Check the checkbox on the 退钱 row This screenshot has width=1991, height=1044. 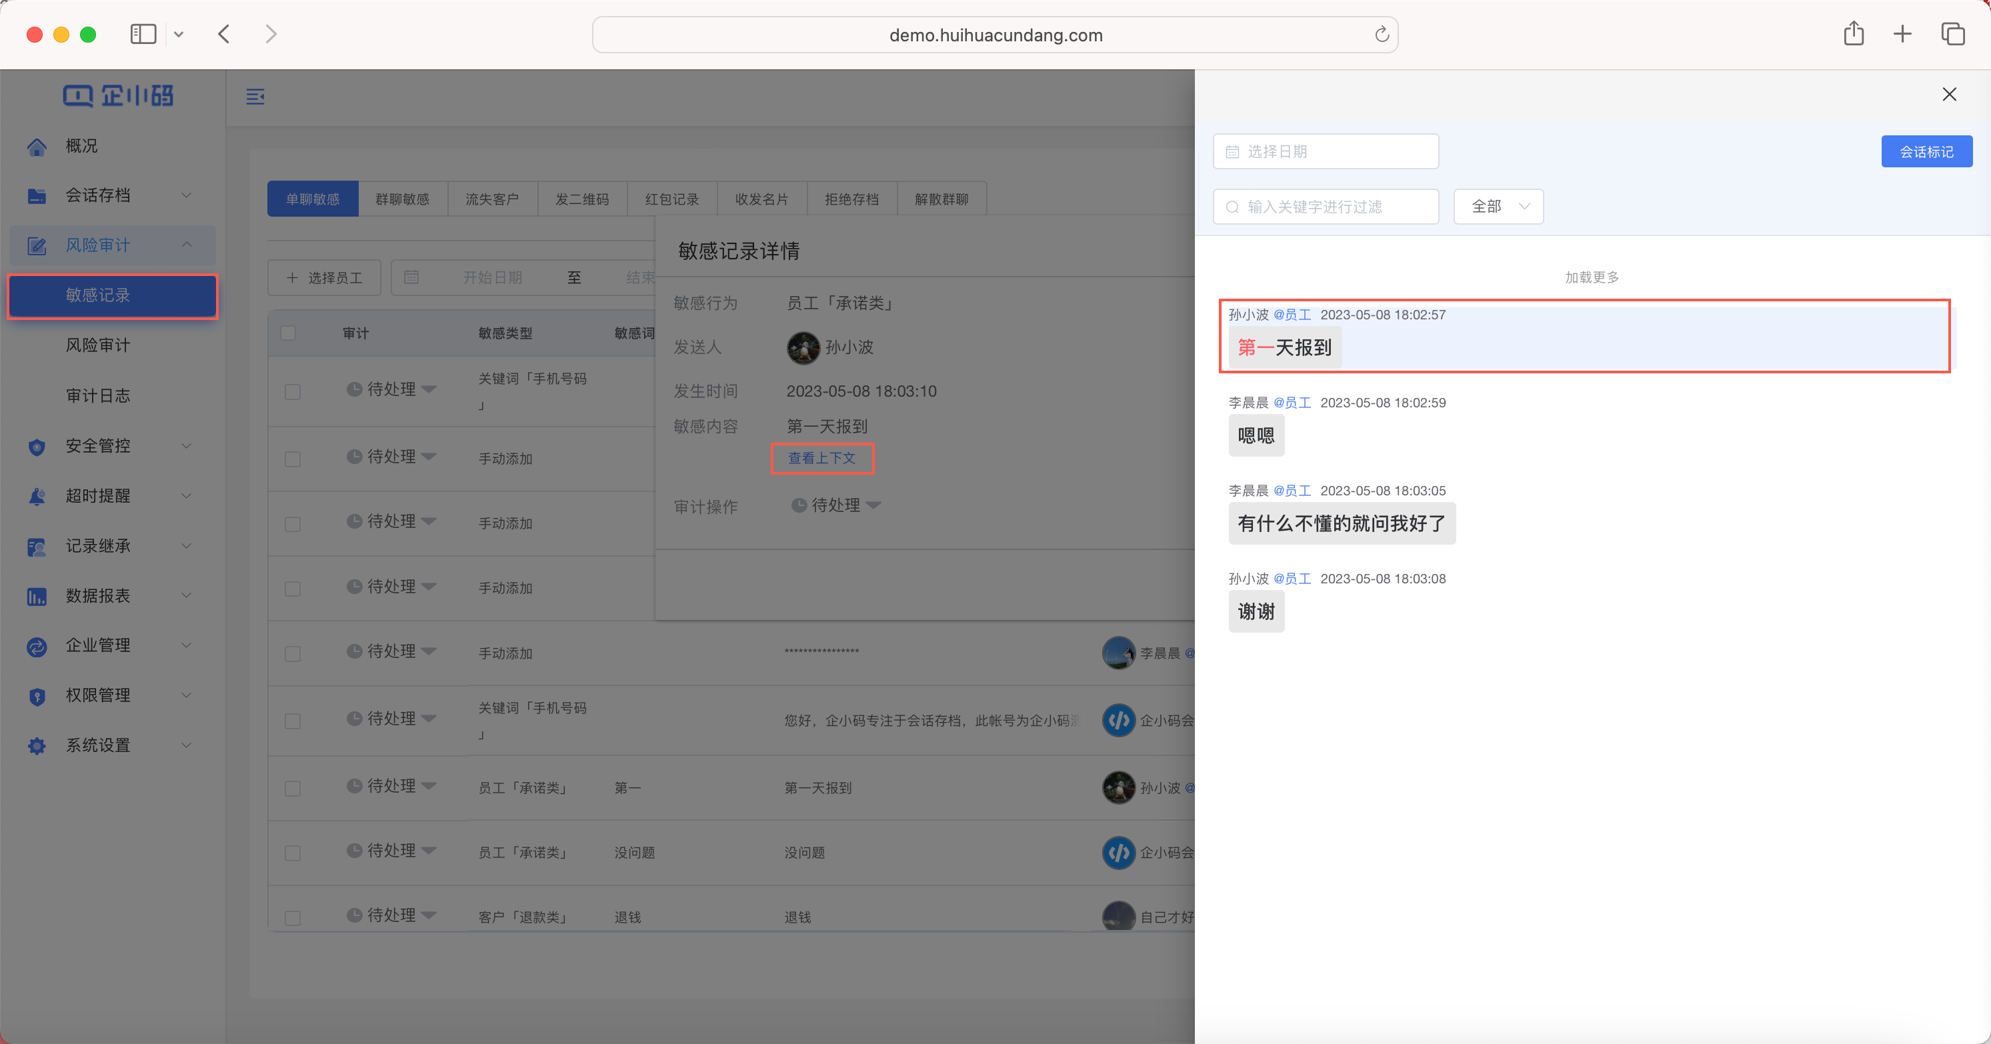[293, 918]
